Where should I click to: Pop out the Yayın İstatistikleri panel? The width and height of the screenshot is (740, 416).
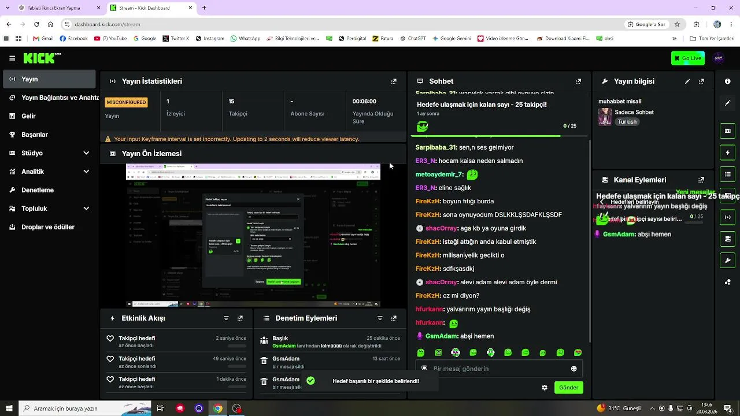click(x=394, y=81)
